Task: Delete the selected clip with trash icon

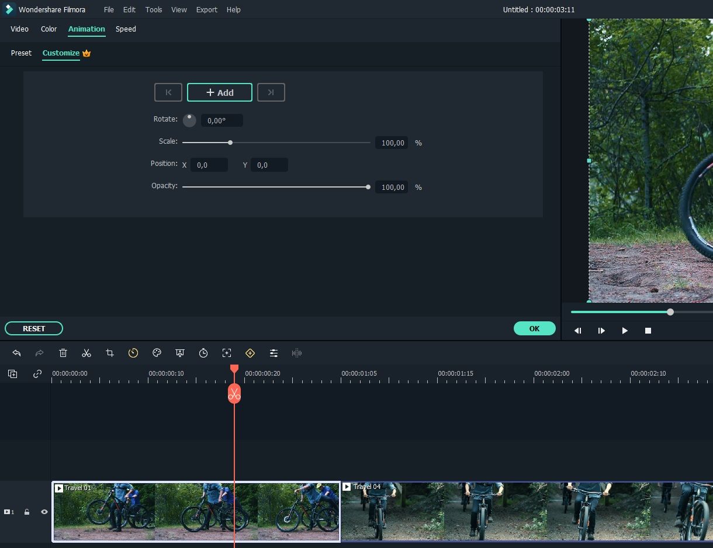Action: (x=63, y=353)
